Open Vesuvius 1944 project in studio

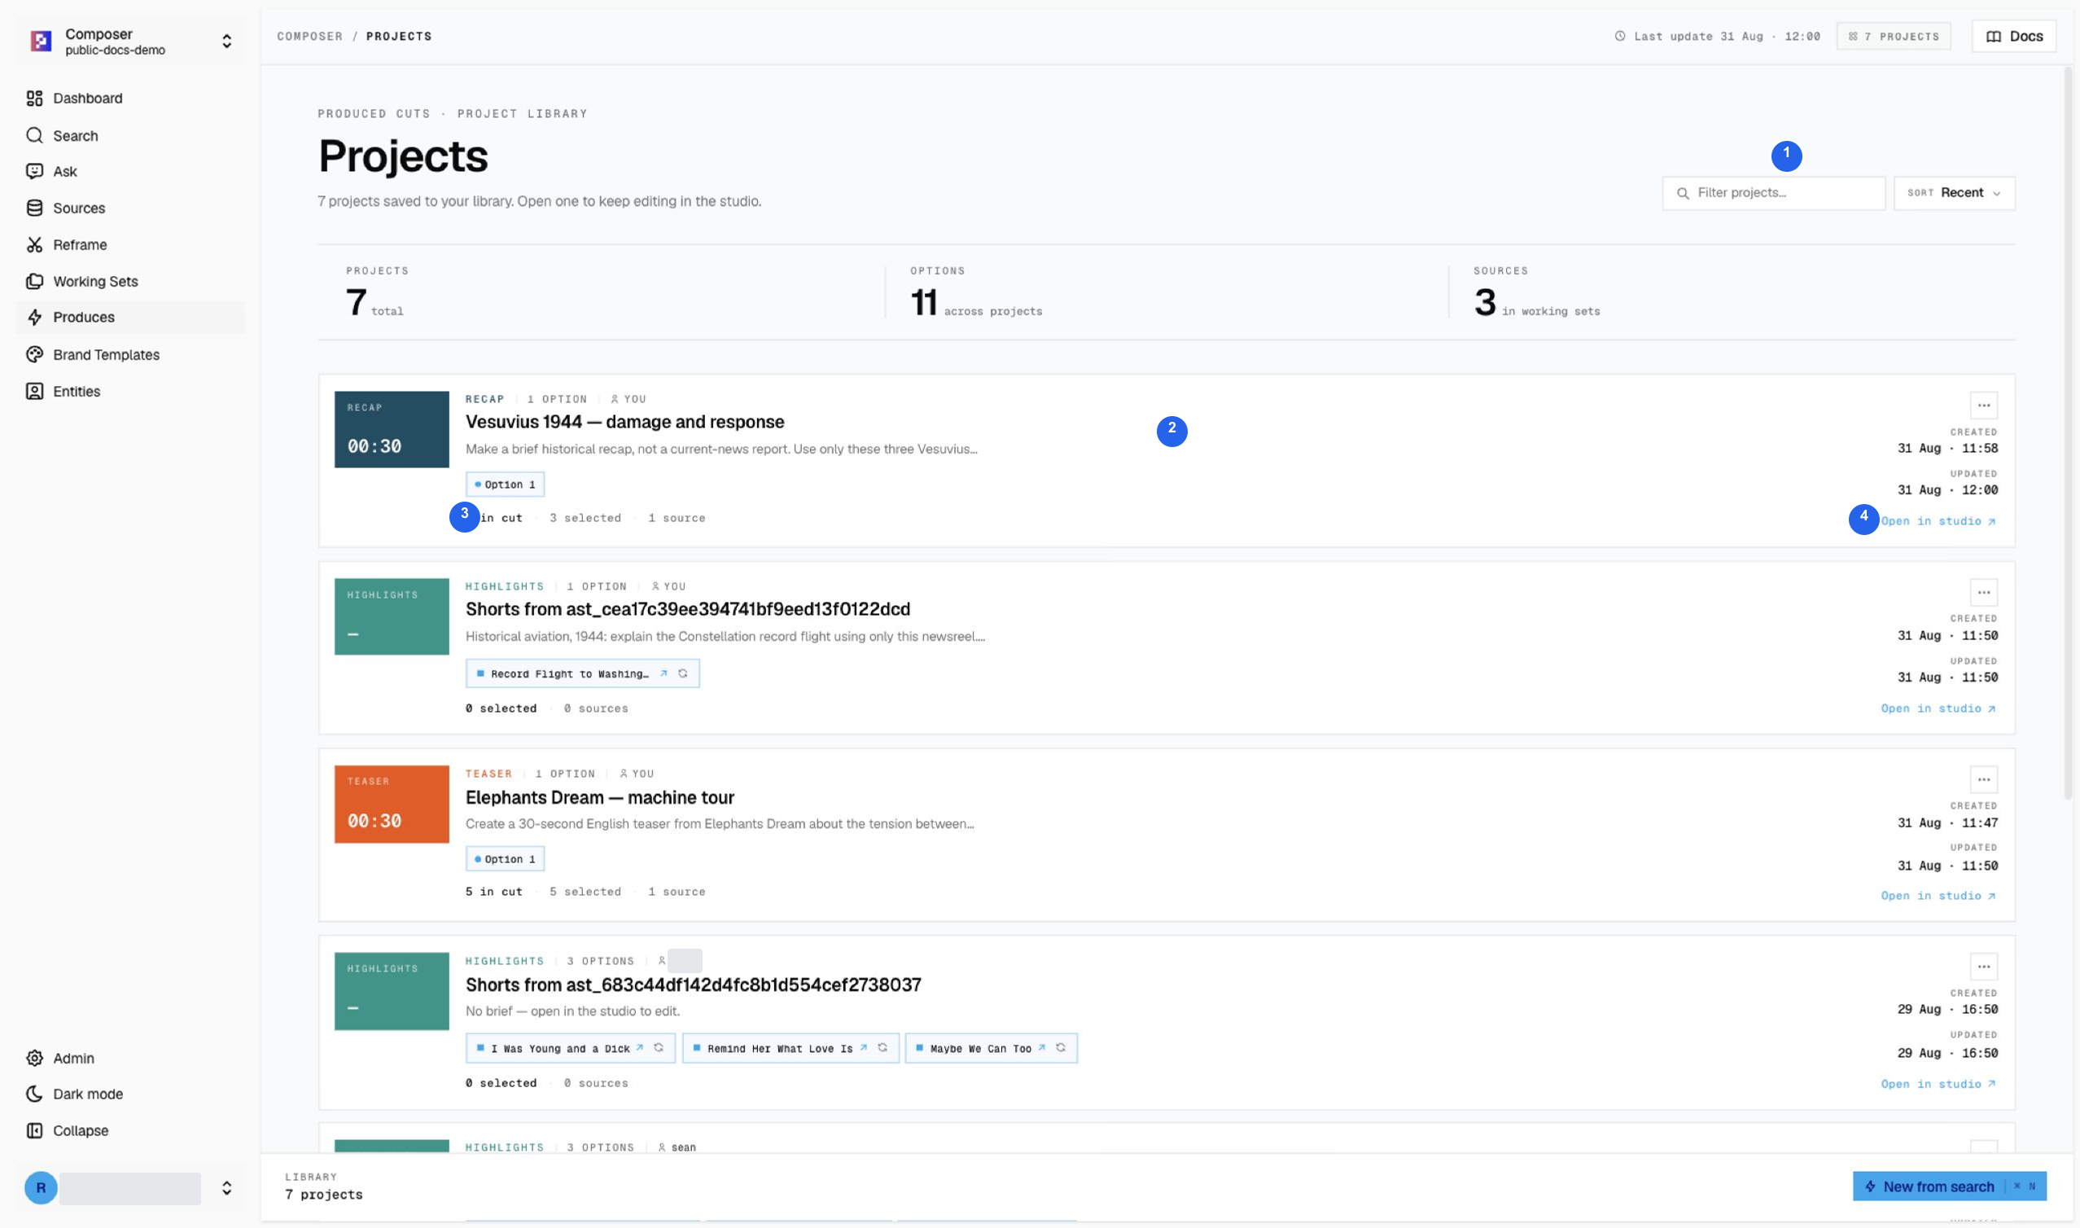coord(1938,520)
